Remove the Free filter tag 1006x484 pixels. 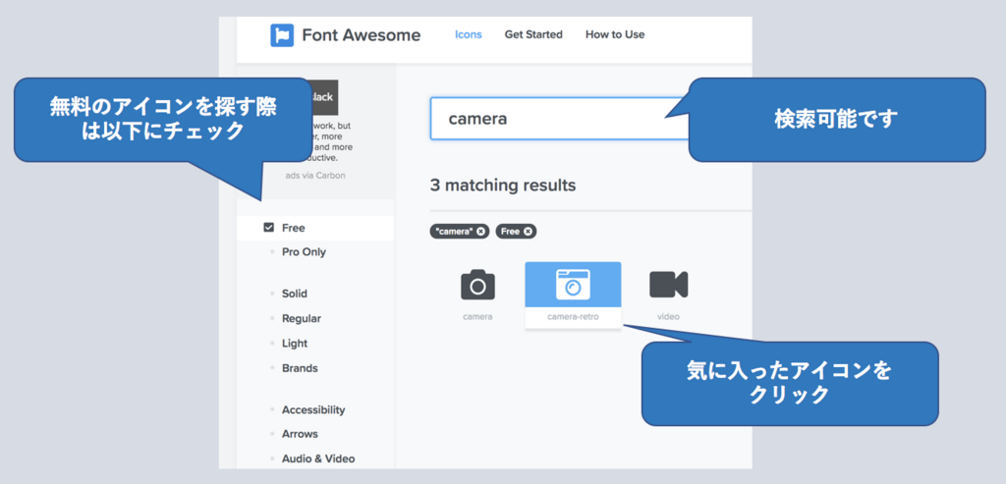tap(528, 232)
